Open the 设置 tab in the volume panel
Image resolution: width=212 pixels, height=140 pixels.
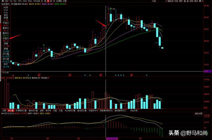pyautogui.click(x=4, y=111)
